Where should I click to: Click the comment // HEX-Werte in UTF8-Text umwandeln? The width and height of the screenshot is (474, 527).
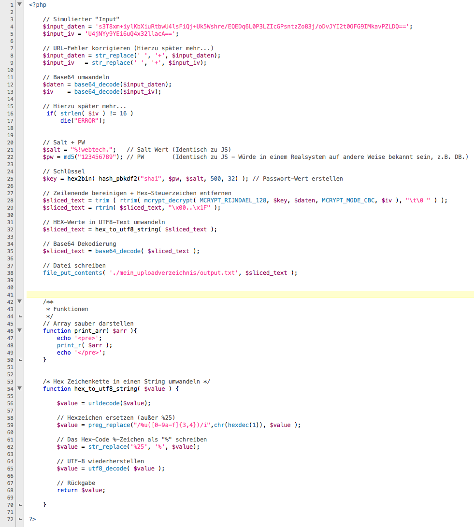coord(104,223)
